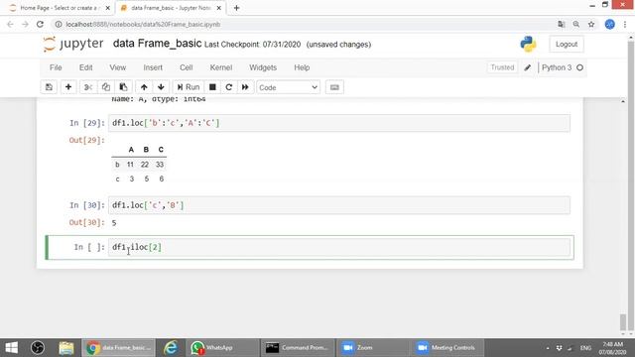Screen dimensions: 635x357
Task: Save notebook with the floppy disk icon
Action: tap(49, 87)
